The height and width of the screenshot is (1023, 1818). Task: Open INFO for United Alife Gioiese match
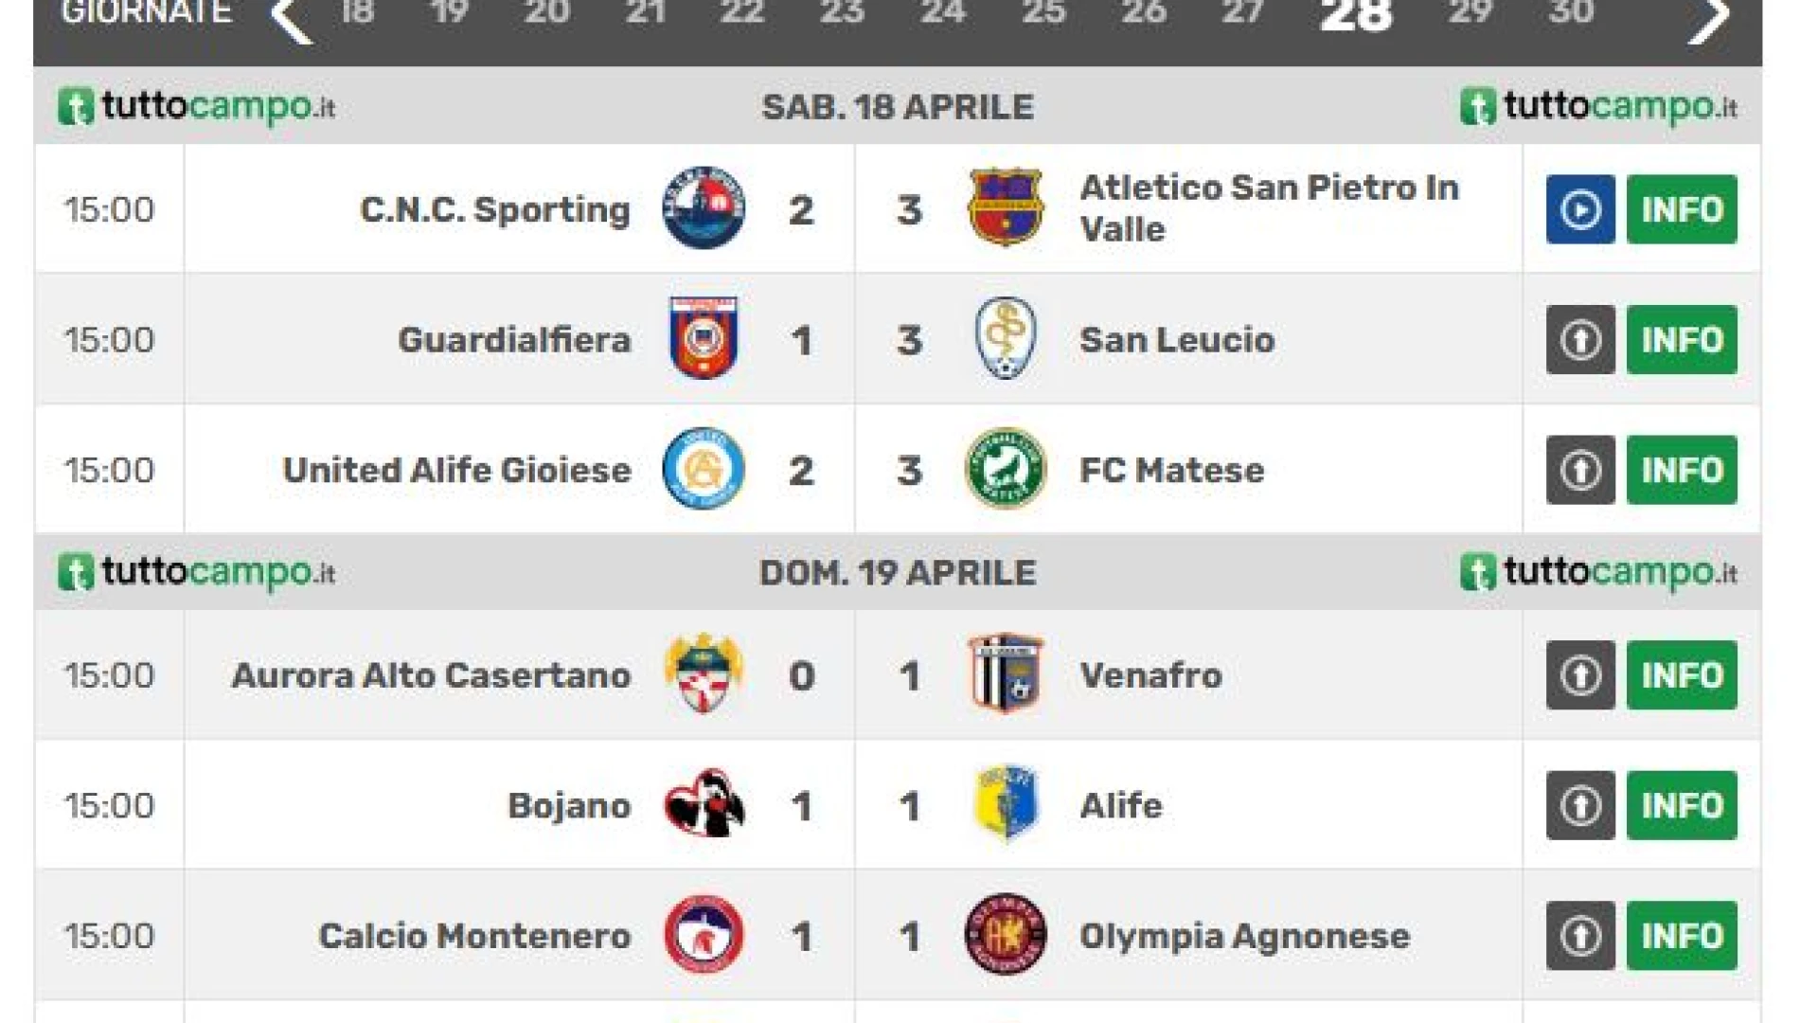pos(1682,470)
